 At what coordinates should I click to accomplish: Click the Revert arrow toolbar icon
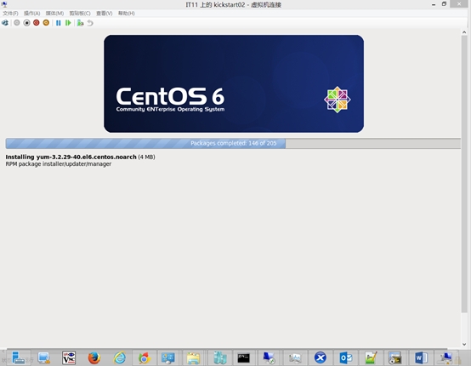pos(90,23)
